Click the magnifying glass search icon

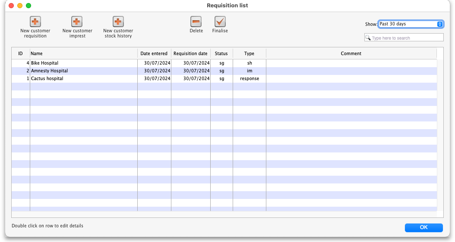point(368,38)
